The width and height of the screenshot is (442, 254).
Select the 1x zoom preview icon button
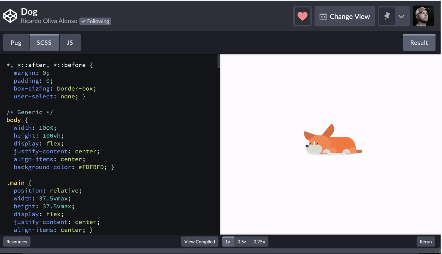click(228, 242)
